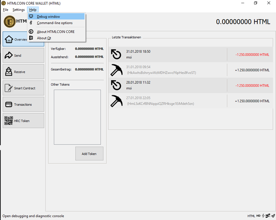Viewport: 276px width, 220px height.
Task: Click the About HTMLCOIN CORE coin icon
Action: [31, 32]
